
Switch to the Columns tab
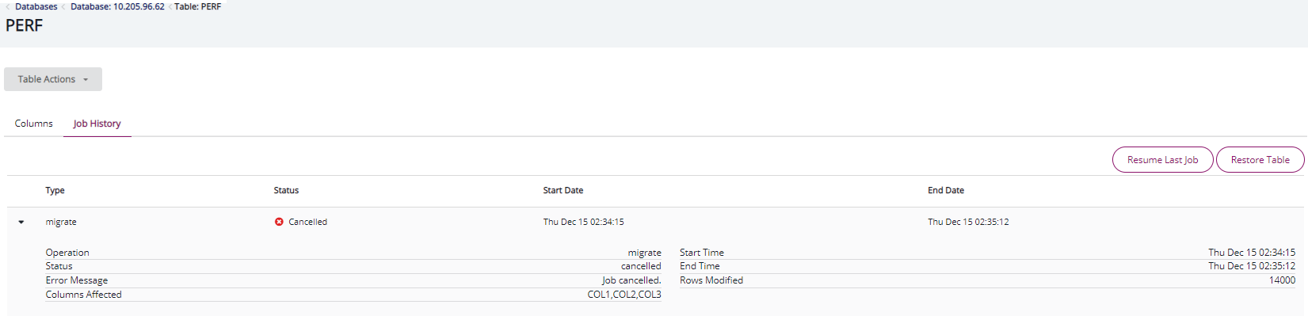(34, 124)
